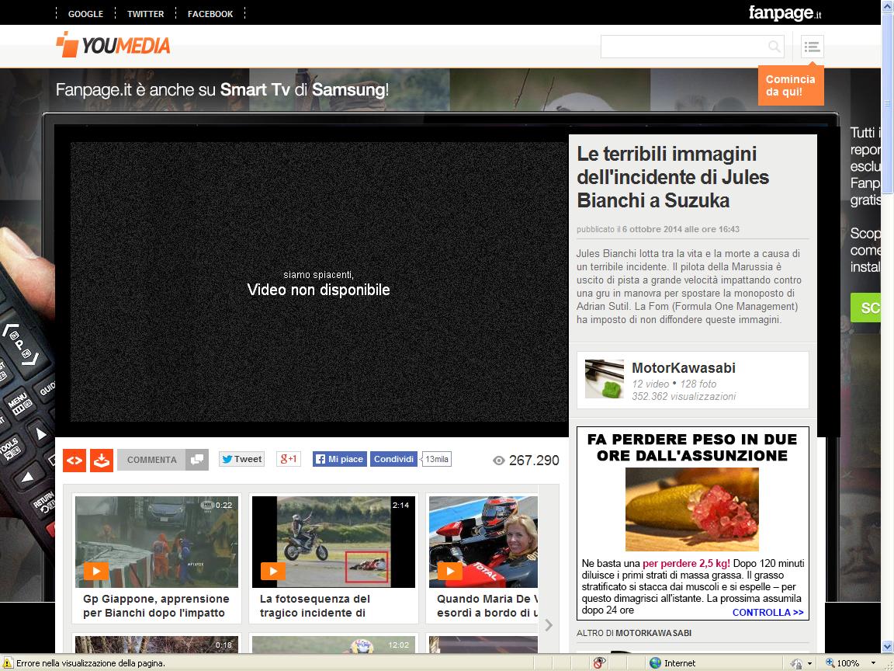
Task: Click the fanpage.it logo
Action: point(785,12)
